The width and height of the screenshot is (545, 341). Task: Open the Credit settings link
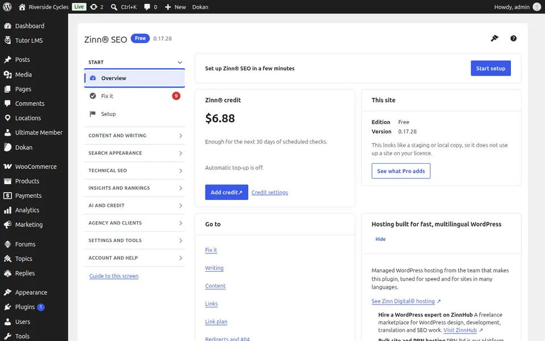[x=270, y=193]
